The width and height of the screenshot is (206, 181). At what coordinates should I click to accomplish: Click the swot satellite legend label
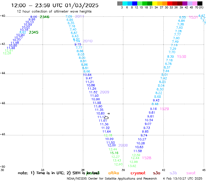191,173
